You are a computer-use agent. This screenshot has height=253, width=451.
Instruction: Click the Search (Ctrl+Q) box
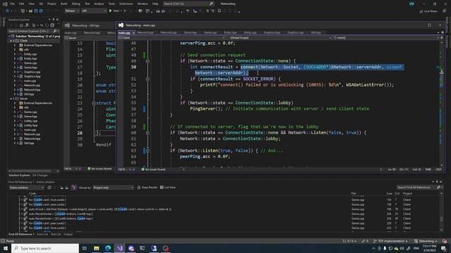click(188, 4)
